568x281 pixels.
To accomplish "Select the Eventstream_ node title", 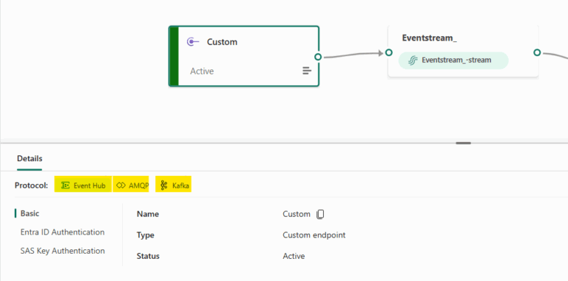I will pos(429,38).
